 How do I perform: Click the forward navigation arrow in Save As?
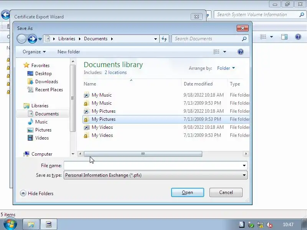pyautogui.click(x=32, y=39)
